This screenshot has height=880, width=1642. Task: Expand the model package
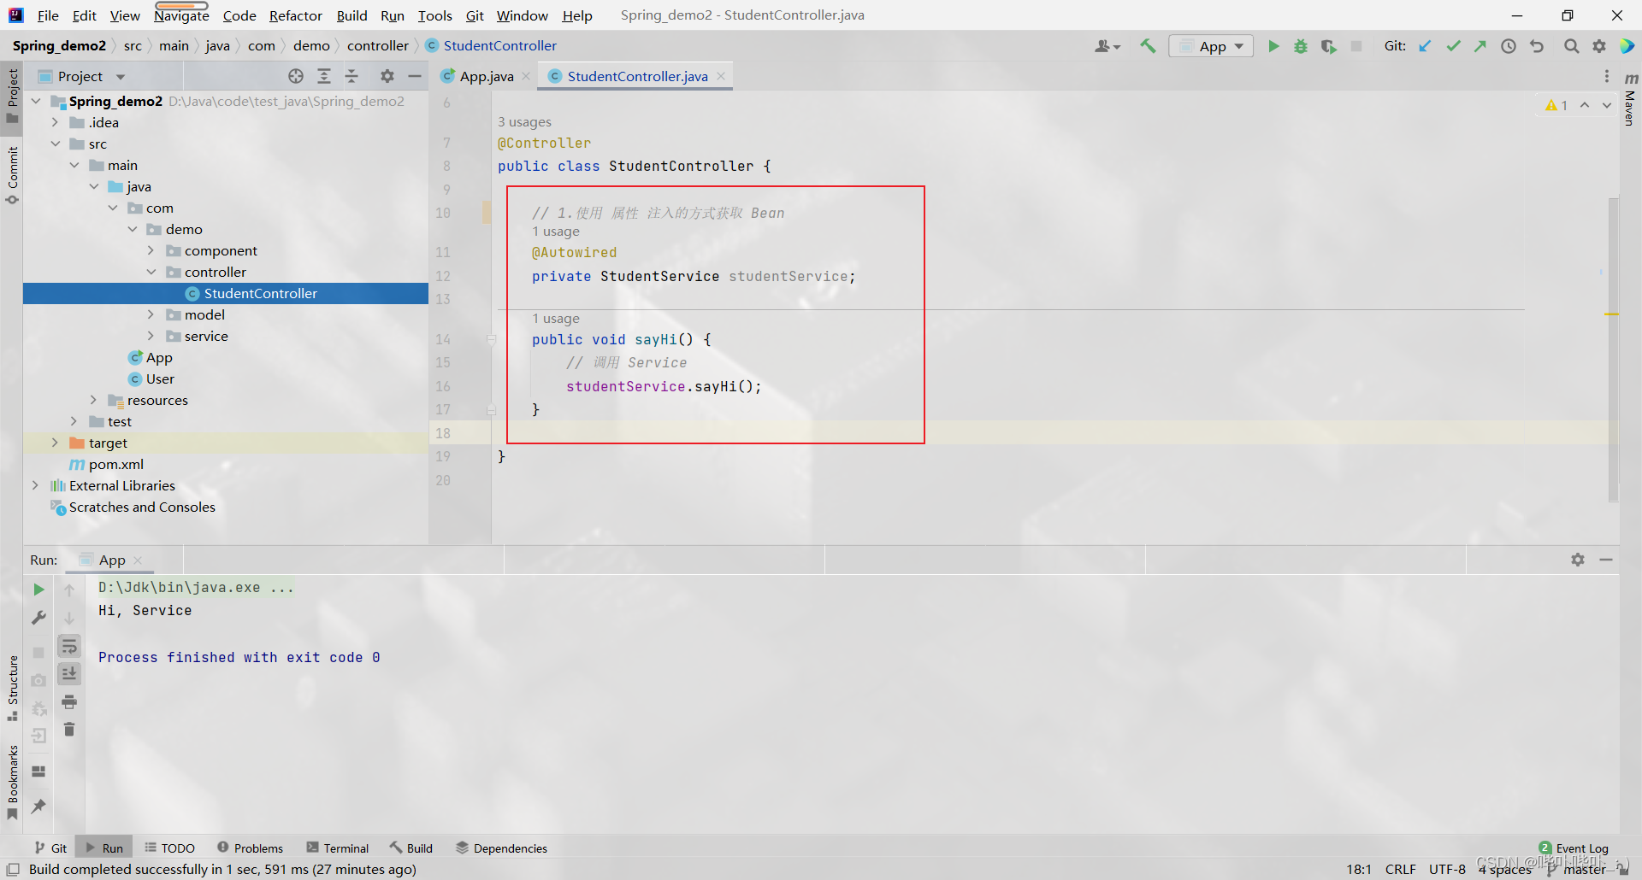(151, 314)
